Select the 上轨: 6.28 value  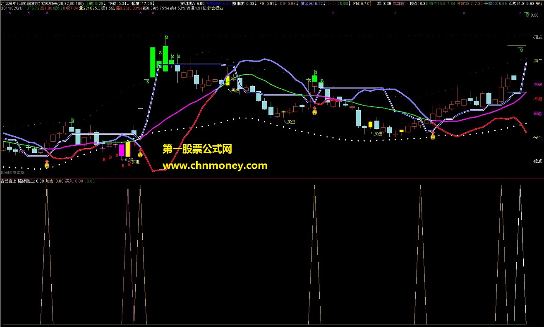[x=94, y=3]
